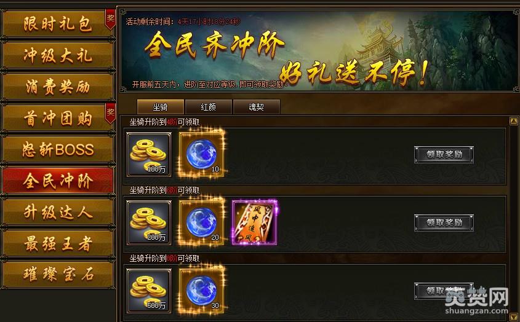
Task: Select the blue orb reward with quantity 30
Action: point(201,291)
